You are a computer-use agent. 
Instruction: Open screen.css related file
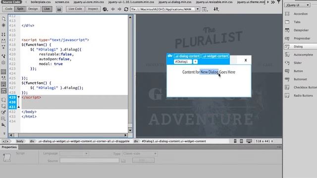(62, 2)
